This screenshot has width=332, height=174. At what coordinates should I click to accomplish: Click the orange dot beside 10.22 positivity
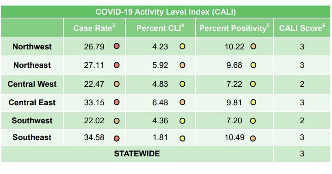(253, 47)
